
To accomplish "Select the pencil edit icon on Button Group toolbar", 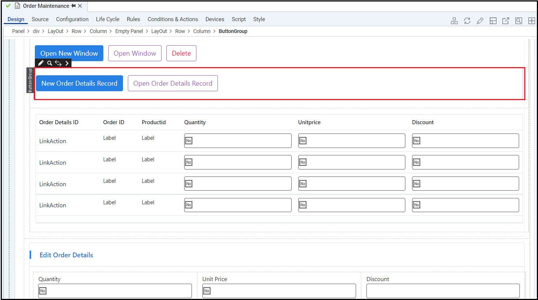I will [x=41, y=63].
